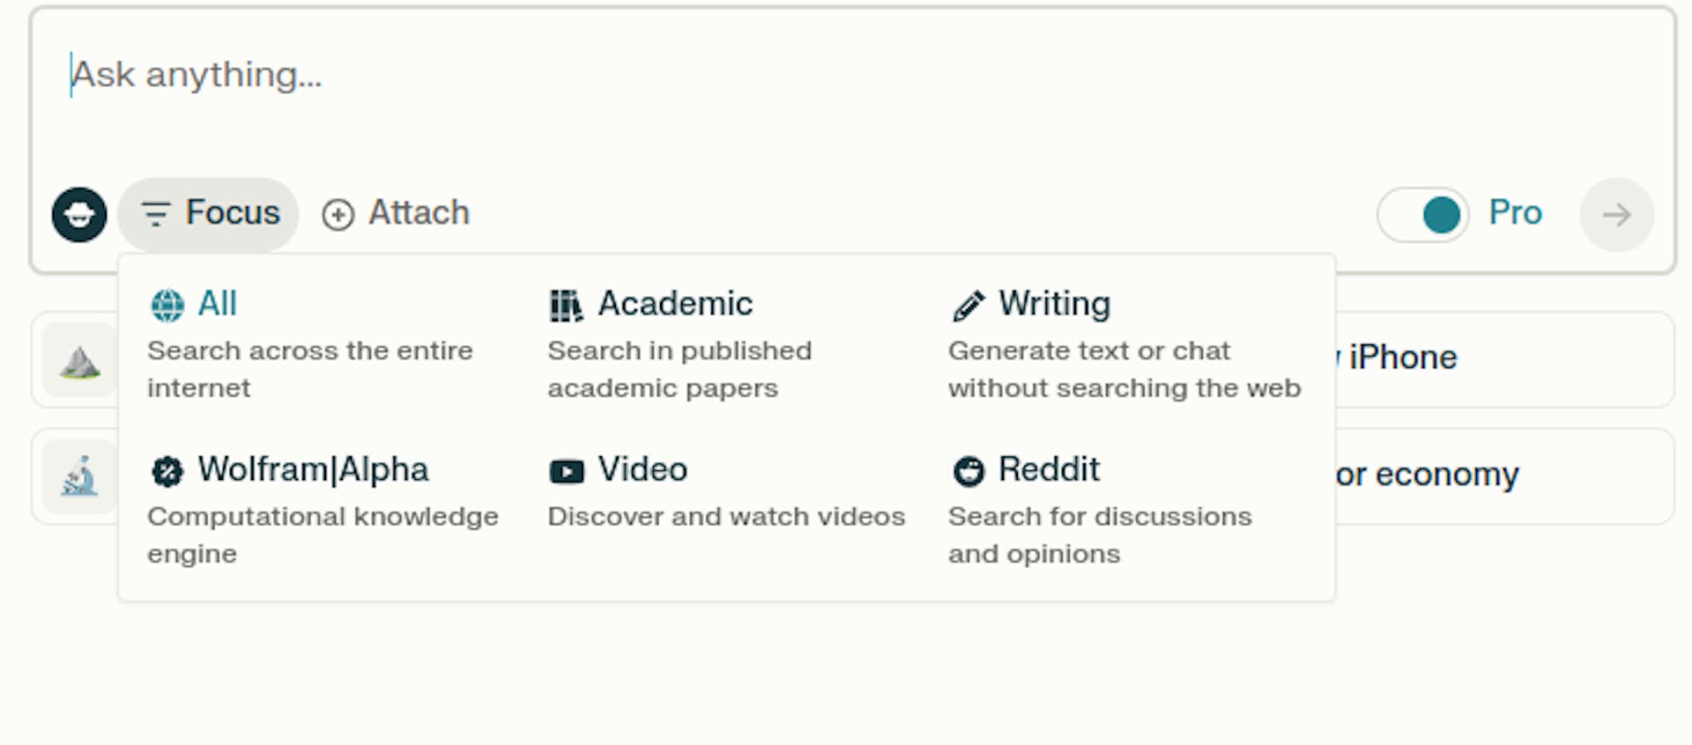Select Academic from the focus menu

coord(675,304)
